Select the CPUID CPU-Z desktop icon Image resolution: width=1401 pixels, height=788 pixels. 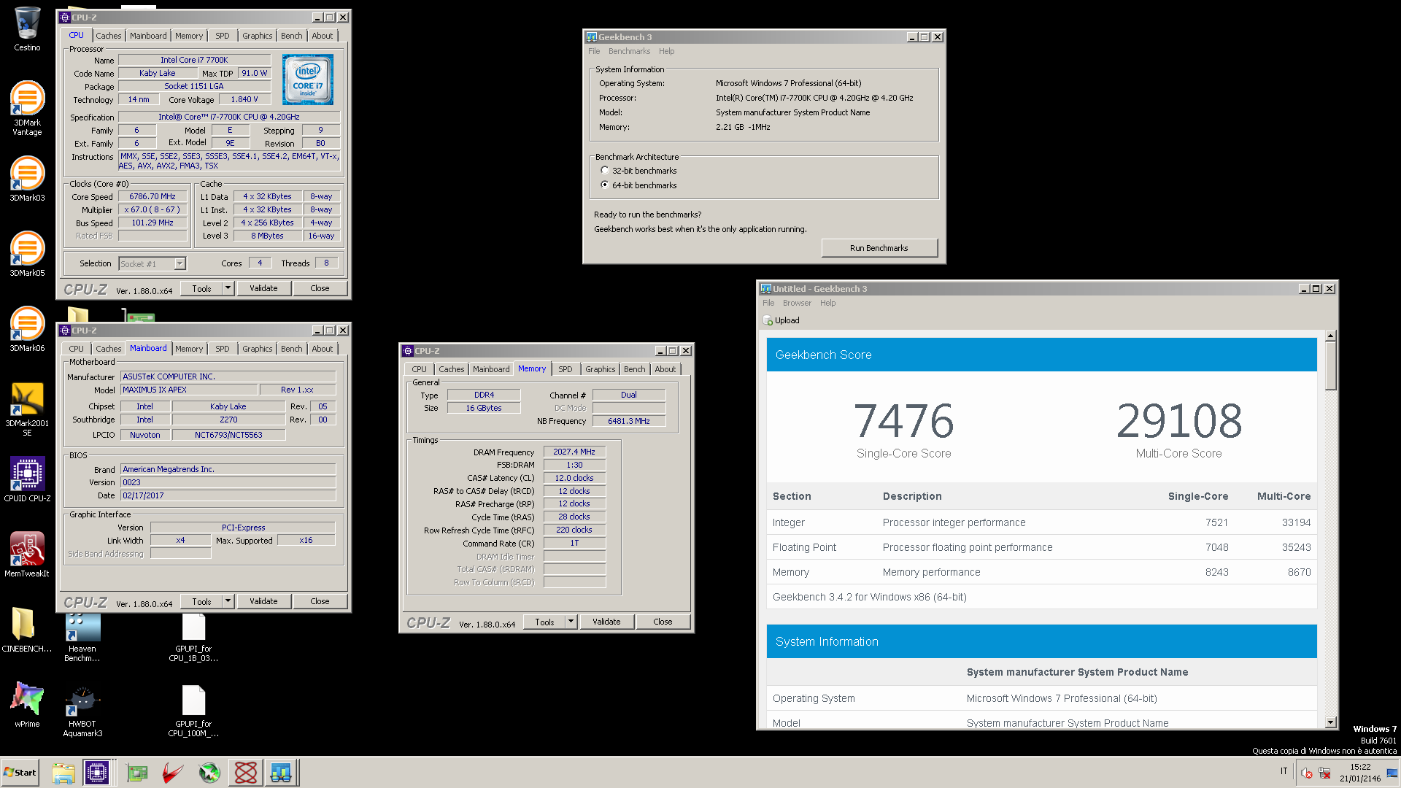click(x=27, y=479)
